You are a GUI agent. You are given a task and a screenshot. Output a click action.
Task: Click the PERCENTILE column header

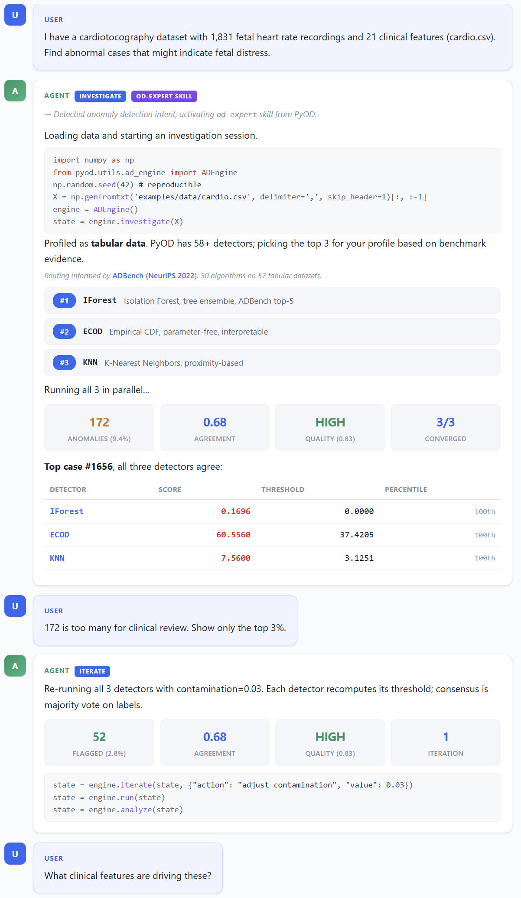point(406,490)
